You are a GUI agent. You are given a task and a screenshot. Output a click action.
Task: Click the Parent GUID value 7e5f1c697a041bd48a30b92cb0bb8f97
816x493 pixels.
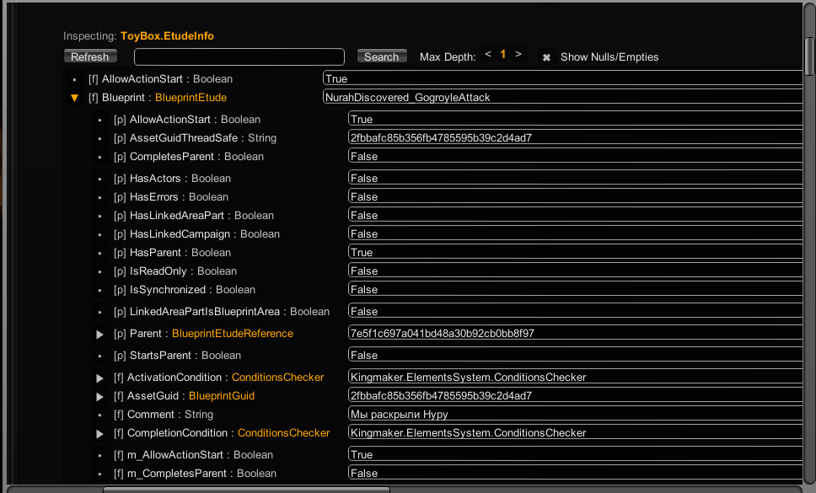coord(575,334)
